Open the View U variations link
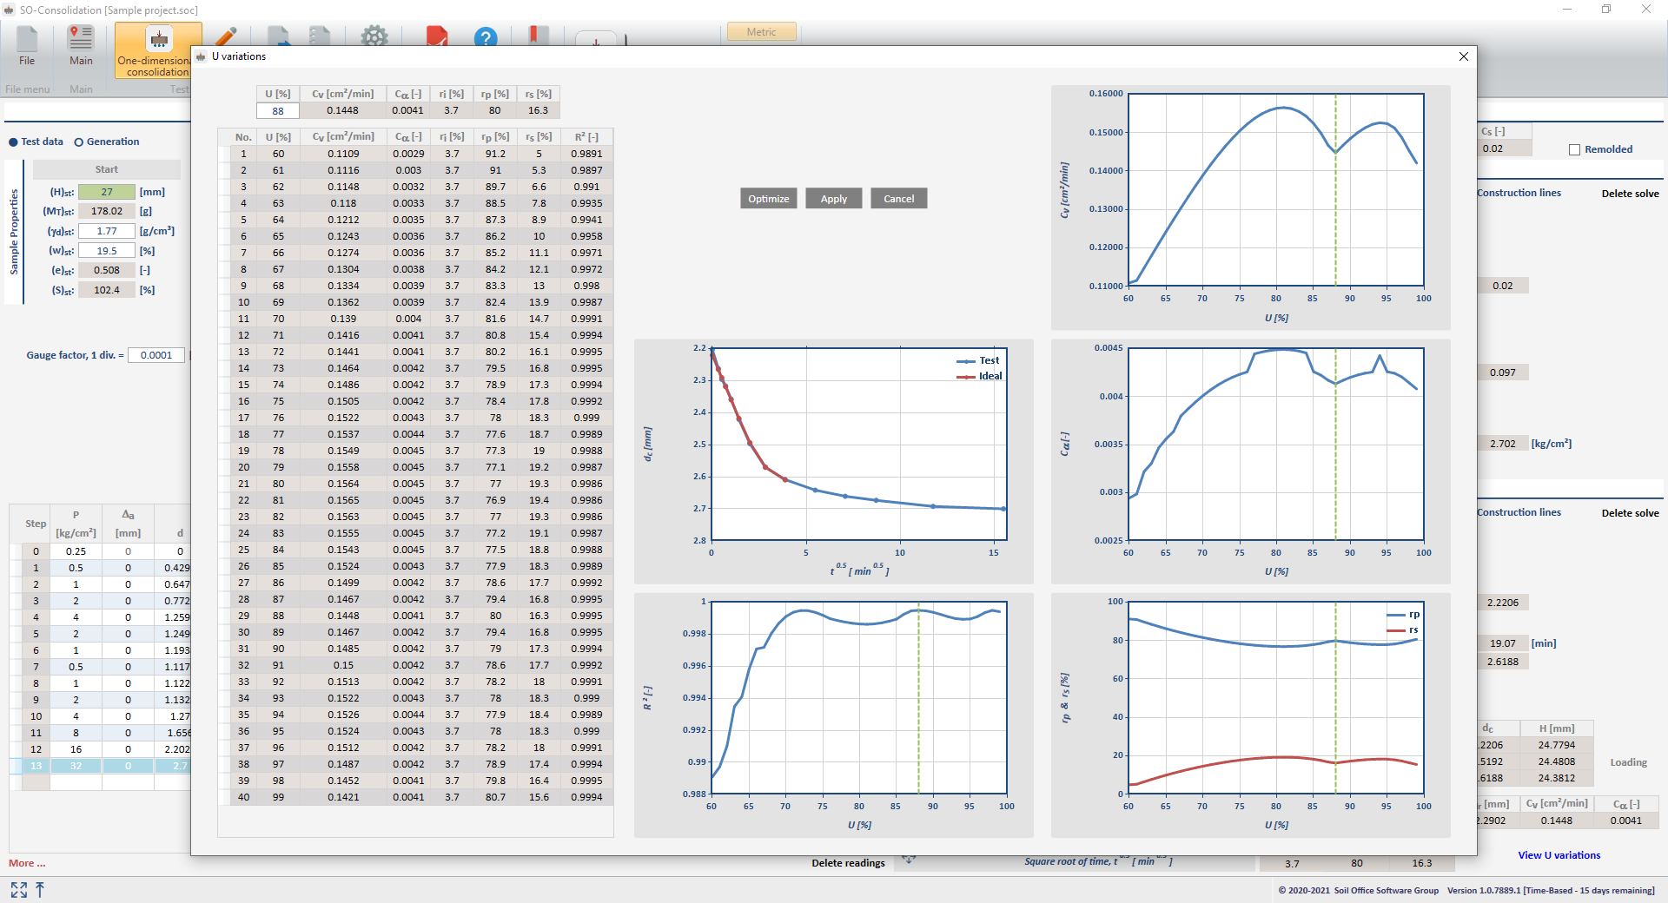Image resolution: width=1668 pixels, height=903 pixels. click(1559, 855)
